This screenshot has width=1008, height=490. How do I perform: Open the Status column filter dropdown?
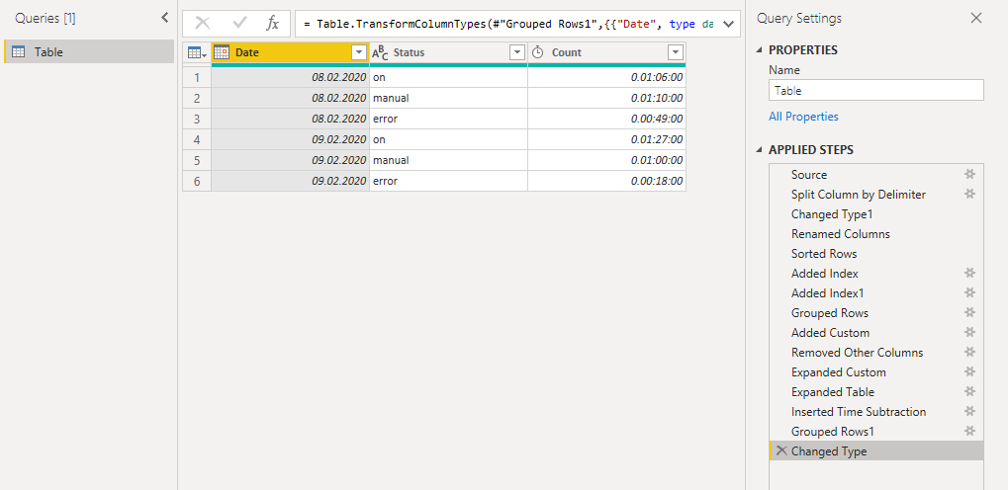516,52
